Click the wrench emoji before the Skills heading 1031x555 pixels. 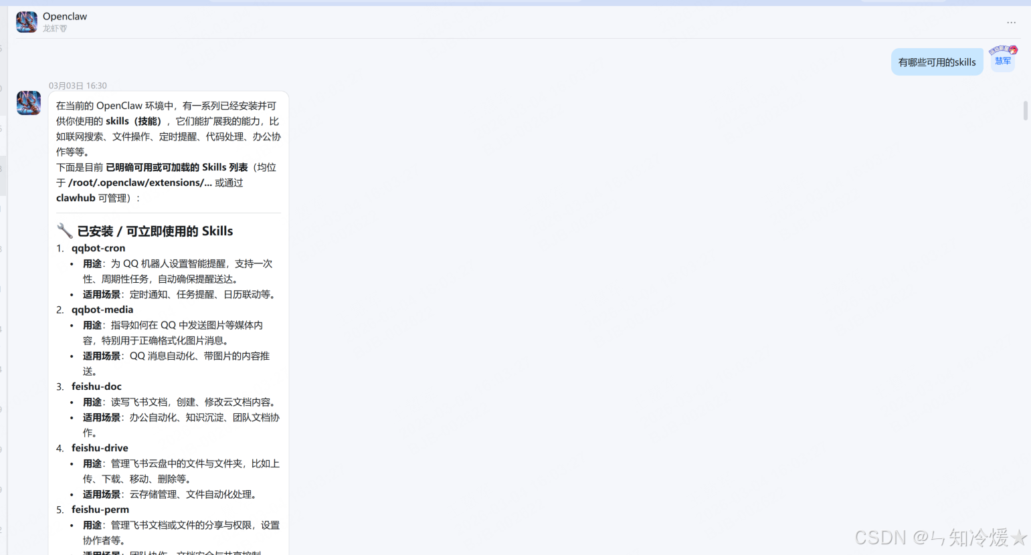click(65, 231)
